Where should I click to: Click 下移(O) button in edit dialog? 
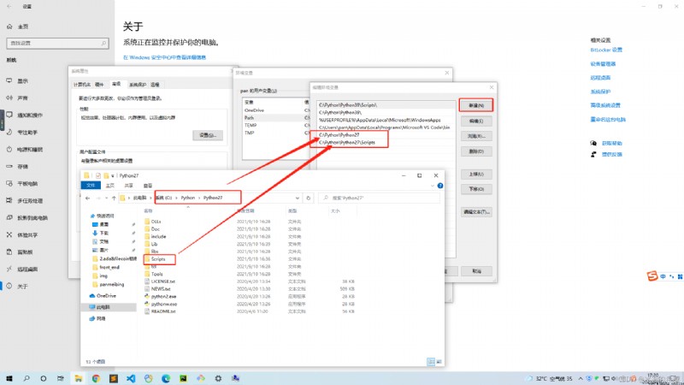pos(476,189)
